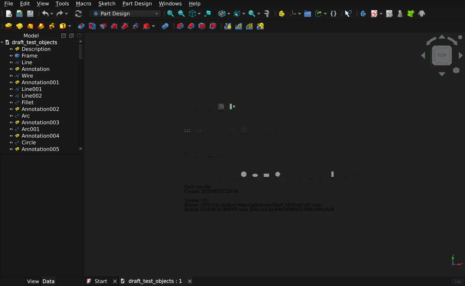Toggle visibility of Arc001
This screenshot has width=465, height=286.
[11, 129]
